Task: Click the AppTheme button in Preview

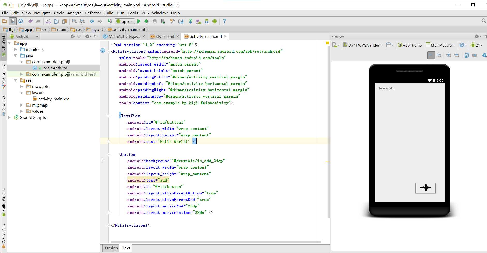Action: tap(409, 45)
